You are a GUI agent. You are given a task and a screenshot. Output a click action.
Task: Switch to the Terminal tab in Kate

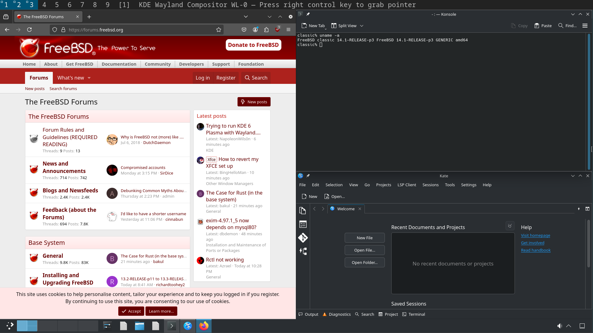coord(414,314)
